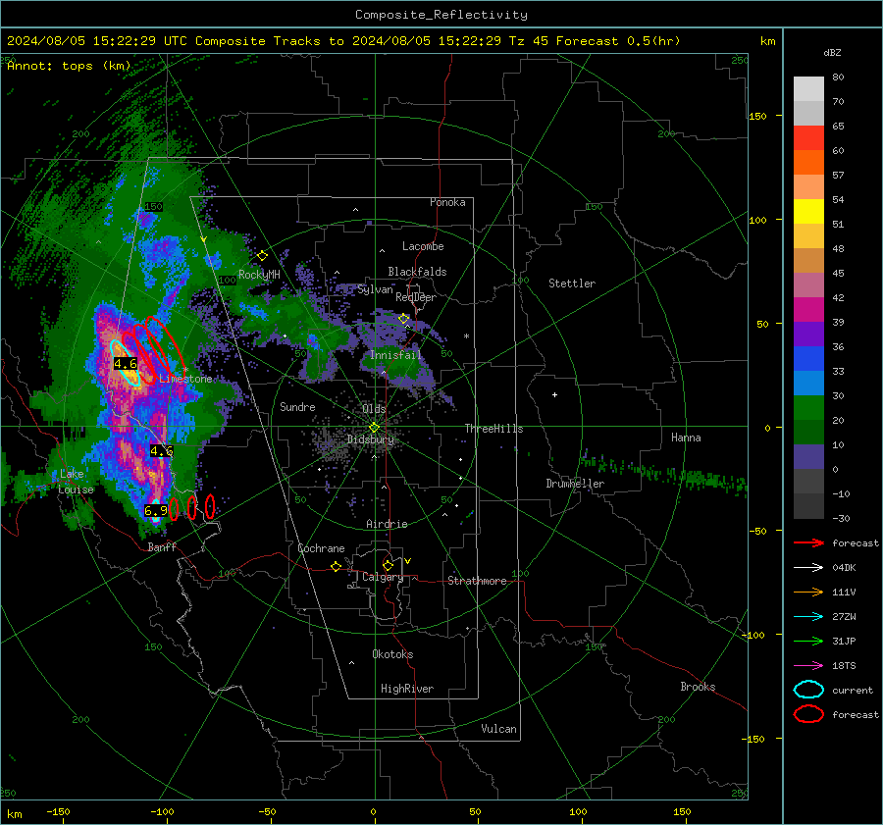Click the 4.6 storm label near Limestone
Image resolution: width=883 pixels, height=825 pixels.
pos(126,364)
